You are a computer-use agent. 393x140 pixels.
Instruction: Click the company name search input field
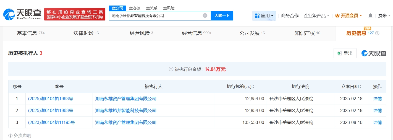[155, 16]
